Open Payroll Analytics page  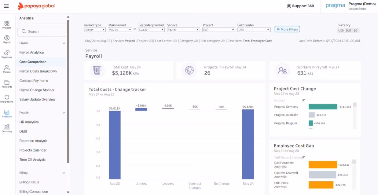click(x=31, y=53)
